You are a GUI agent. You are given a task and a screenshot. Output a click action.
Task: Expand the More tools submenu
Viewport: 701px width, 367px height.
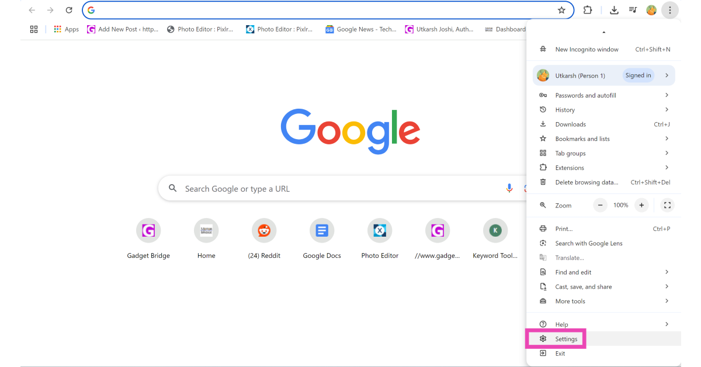(x=604, y=302)
